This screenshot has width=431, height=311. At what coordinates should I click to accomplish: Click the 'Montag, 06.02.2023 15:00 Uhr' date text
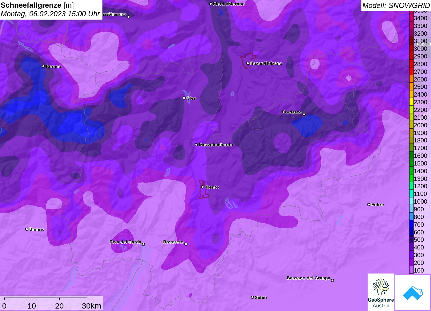50,14
